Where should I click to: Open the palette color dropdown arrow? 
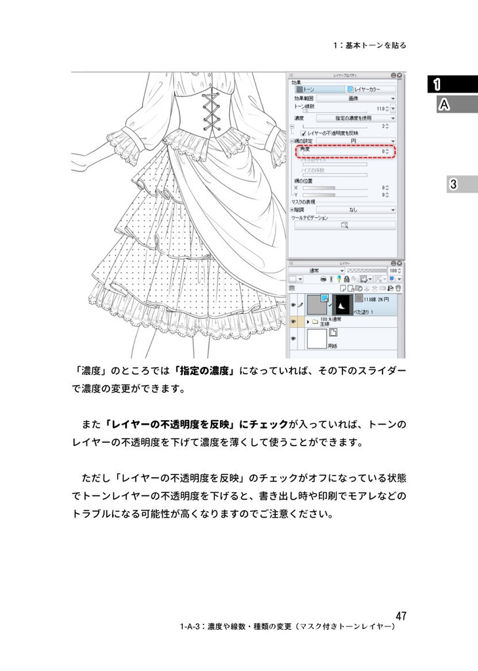(x=300, y=279)
